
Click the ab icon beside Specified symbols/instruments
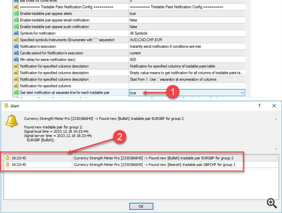[16, 40]
